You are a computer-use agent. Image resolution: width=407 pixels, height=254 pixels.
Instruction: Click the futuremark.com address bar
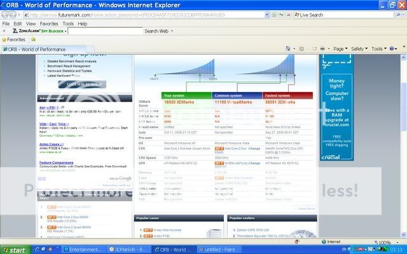point(144,15)
